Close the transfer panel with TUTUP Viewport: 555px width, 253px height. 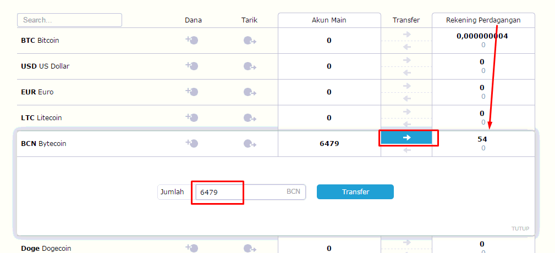click(520, 229)
